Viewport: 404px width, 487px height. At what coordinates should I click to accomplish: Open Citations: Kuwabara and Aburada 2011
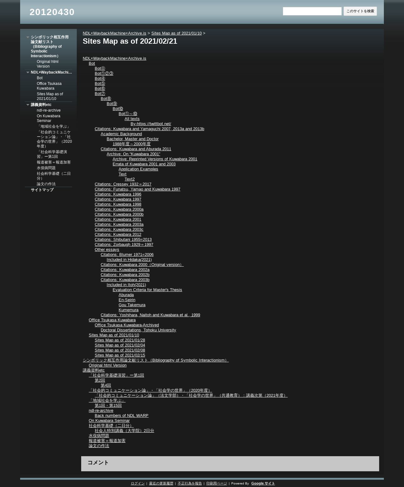click(136, 149)
